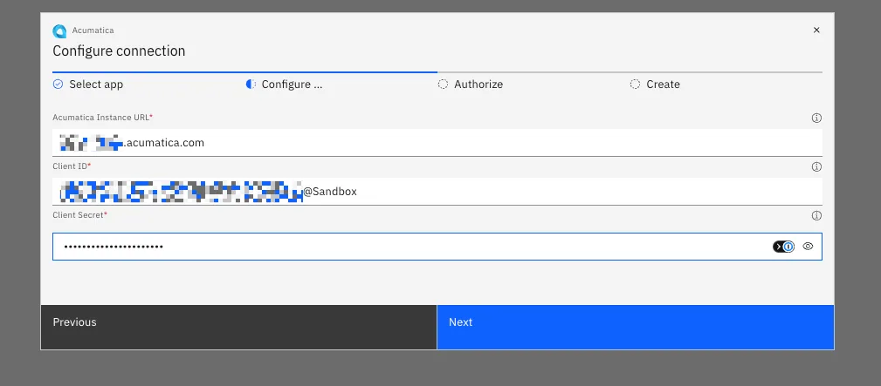Click the completed checkmark icon beside Select app
The height and width of the screenshot is (386, 881).
pyautogui.click(x=58, y=85)
